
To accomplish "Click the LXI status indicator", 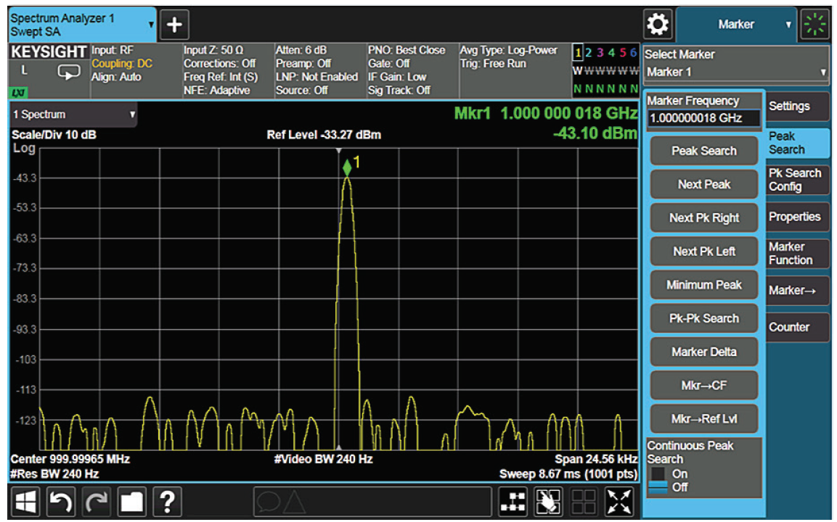I will click(17, 92).
